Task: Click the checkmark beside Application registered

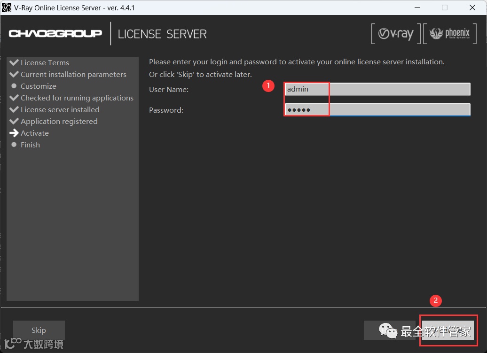Action: [14, 121]
